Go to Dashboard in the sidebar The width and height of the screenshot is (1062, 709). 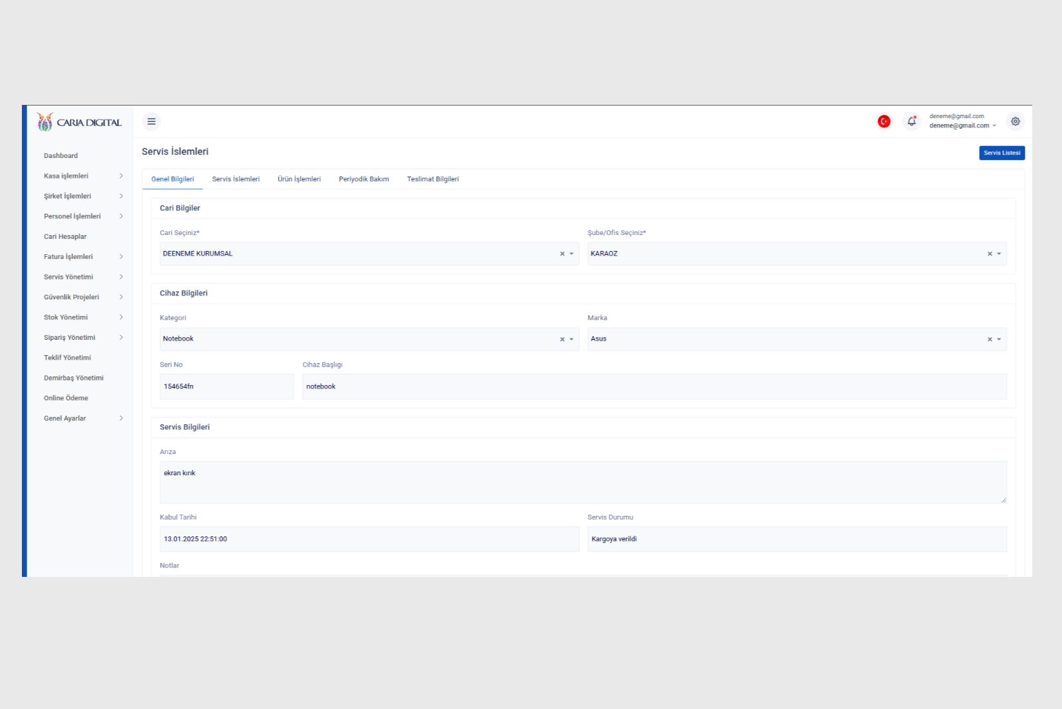click(61, 156)
